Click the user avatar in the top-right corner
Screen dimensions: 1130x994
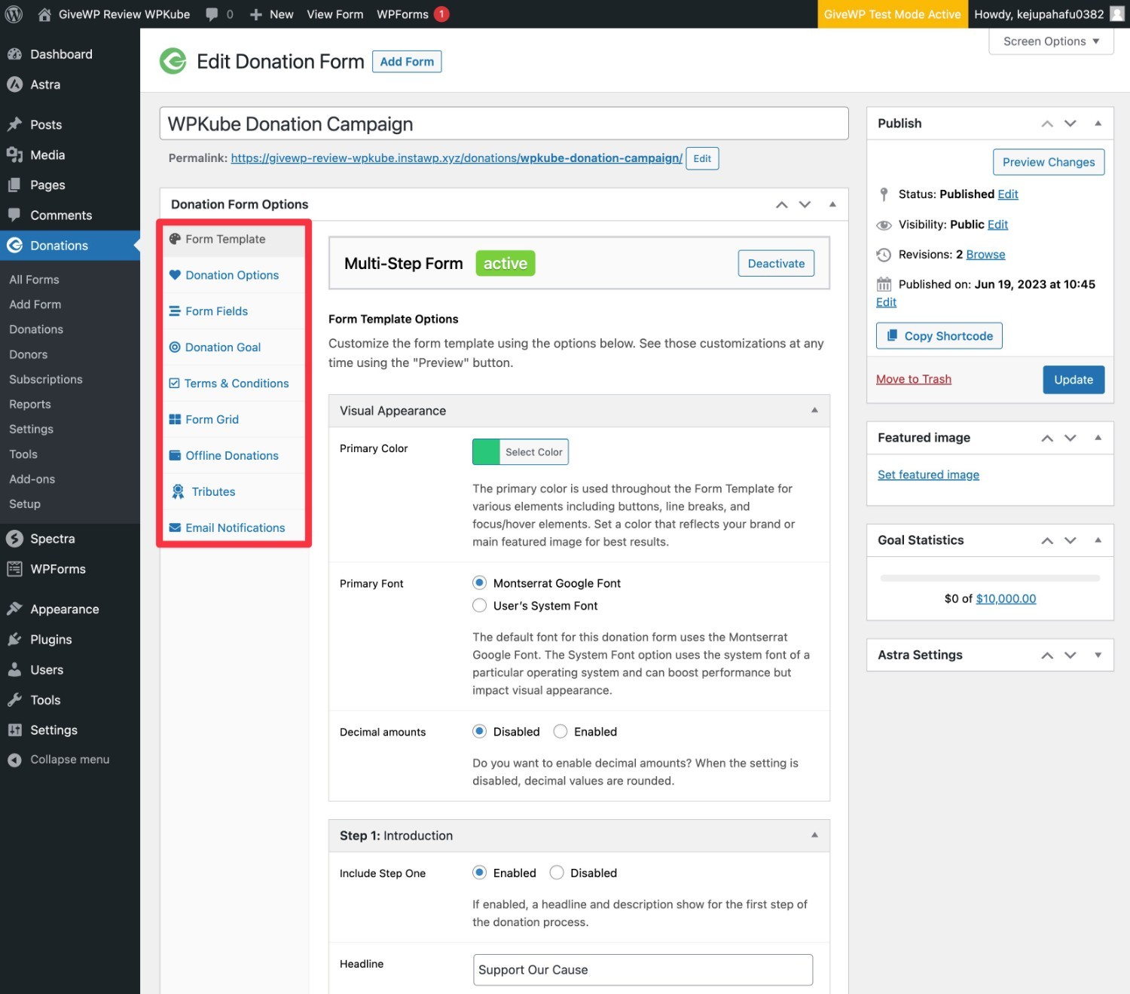click(1116, 14)
